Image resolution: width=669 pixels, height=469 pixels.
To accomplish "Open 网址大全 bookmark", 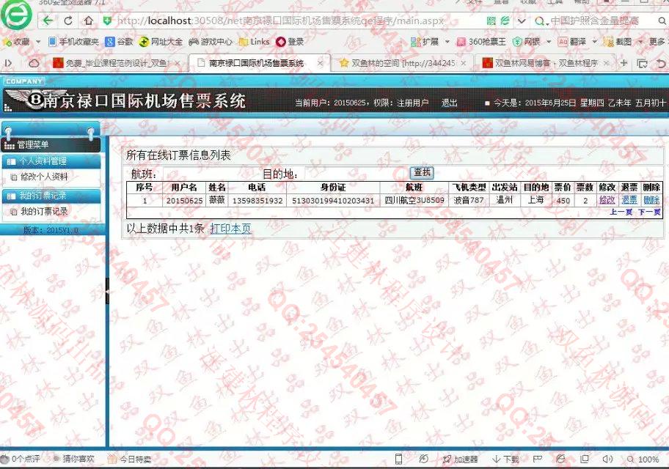I will [x=161, y=42].
